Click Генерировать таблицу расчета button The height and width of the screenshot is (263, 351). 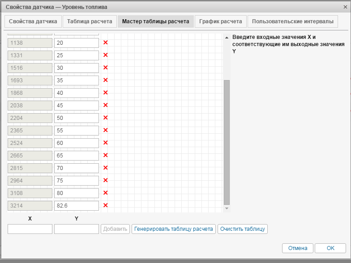coord(173,229)
